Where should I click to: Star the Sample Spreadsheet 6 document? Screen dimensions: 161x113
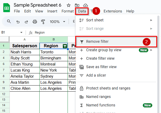pyautogui.click(x=69, y=5)
